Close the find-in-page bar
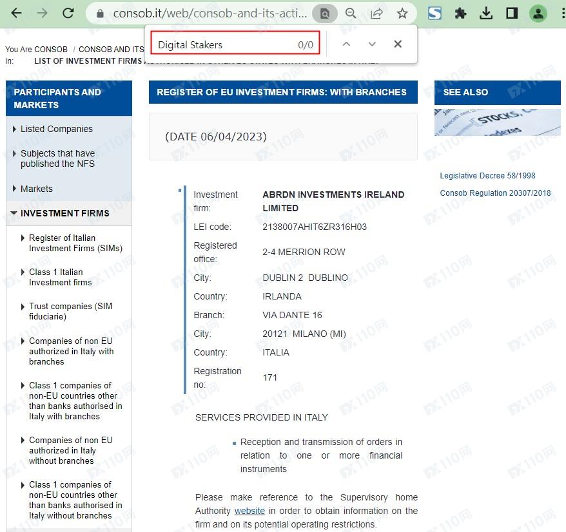 [398, 44]
